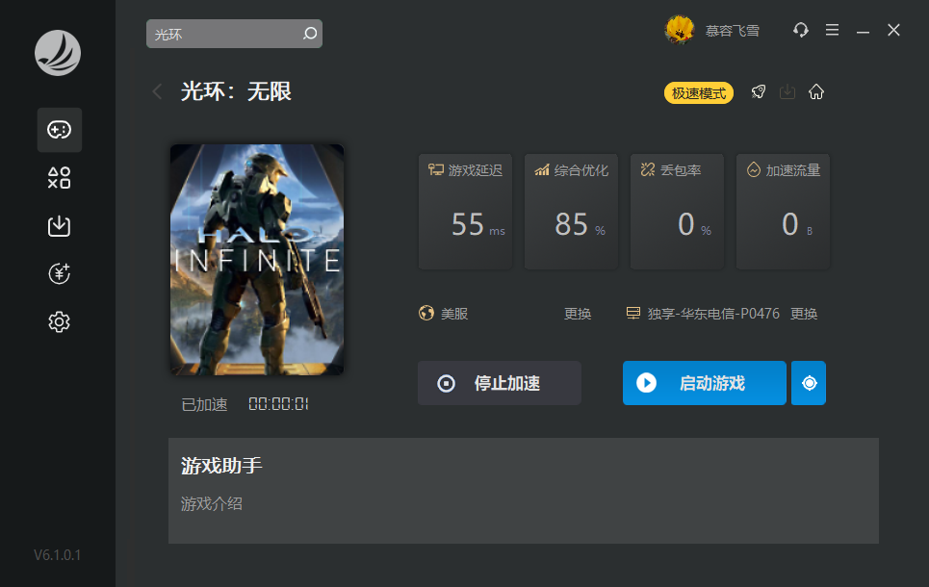The width and height of the screenshot is (929, 587).
Task: Go back using the left chevron
Action: [158, 92]
